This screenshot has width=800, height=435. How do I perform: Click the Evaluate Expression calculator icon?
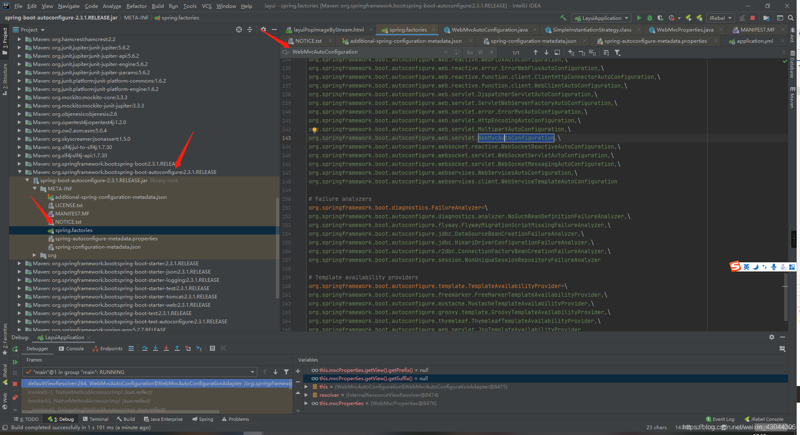click(212, 349)
